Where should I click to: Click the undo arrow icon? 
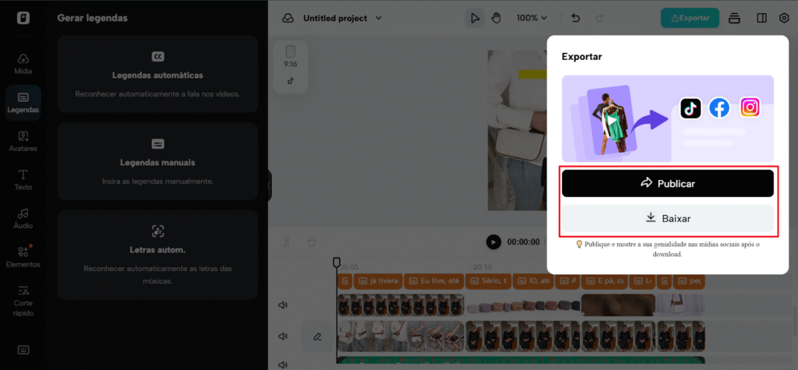[x=576, y=18]
